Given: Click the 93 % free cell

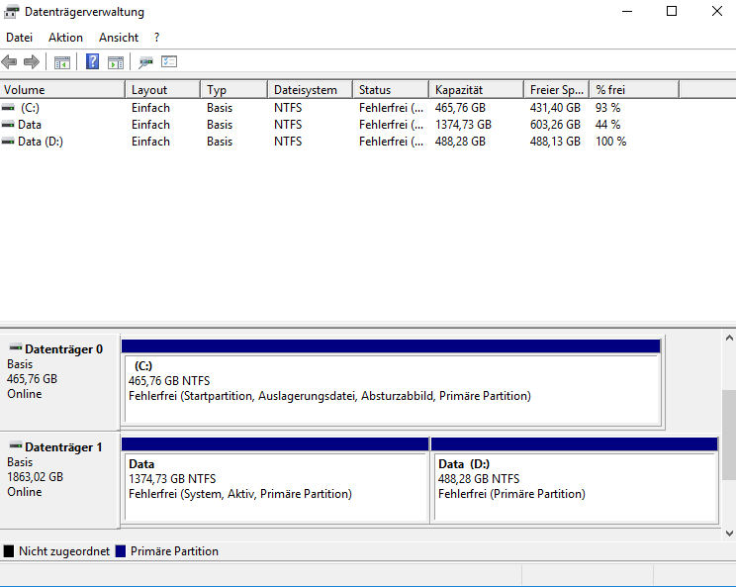Looking at the screenshot, I should pyautogui.click(x=607, y=108).
